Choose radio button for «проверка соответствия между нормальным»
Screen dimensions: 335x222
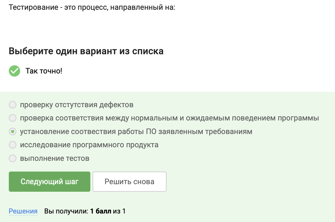[x=13, y=118]
